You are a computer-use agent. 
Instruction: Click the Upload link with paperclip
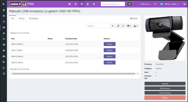134,18
